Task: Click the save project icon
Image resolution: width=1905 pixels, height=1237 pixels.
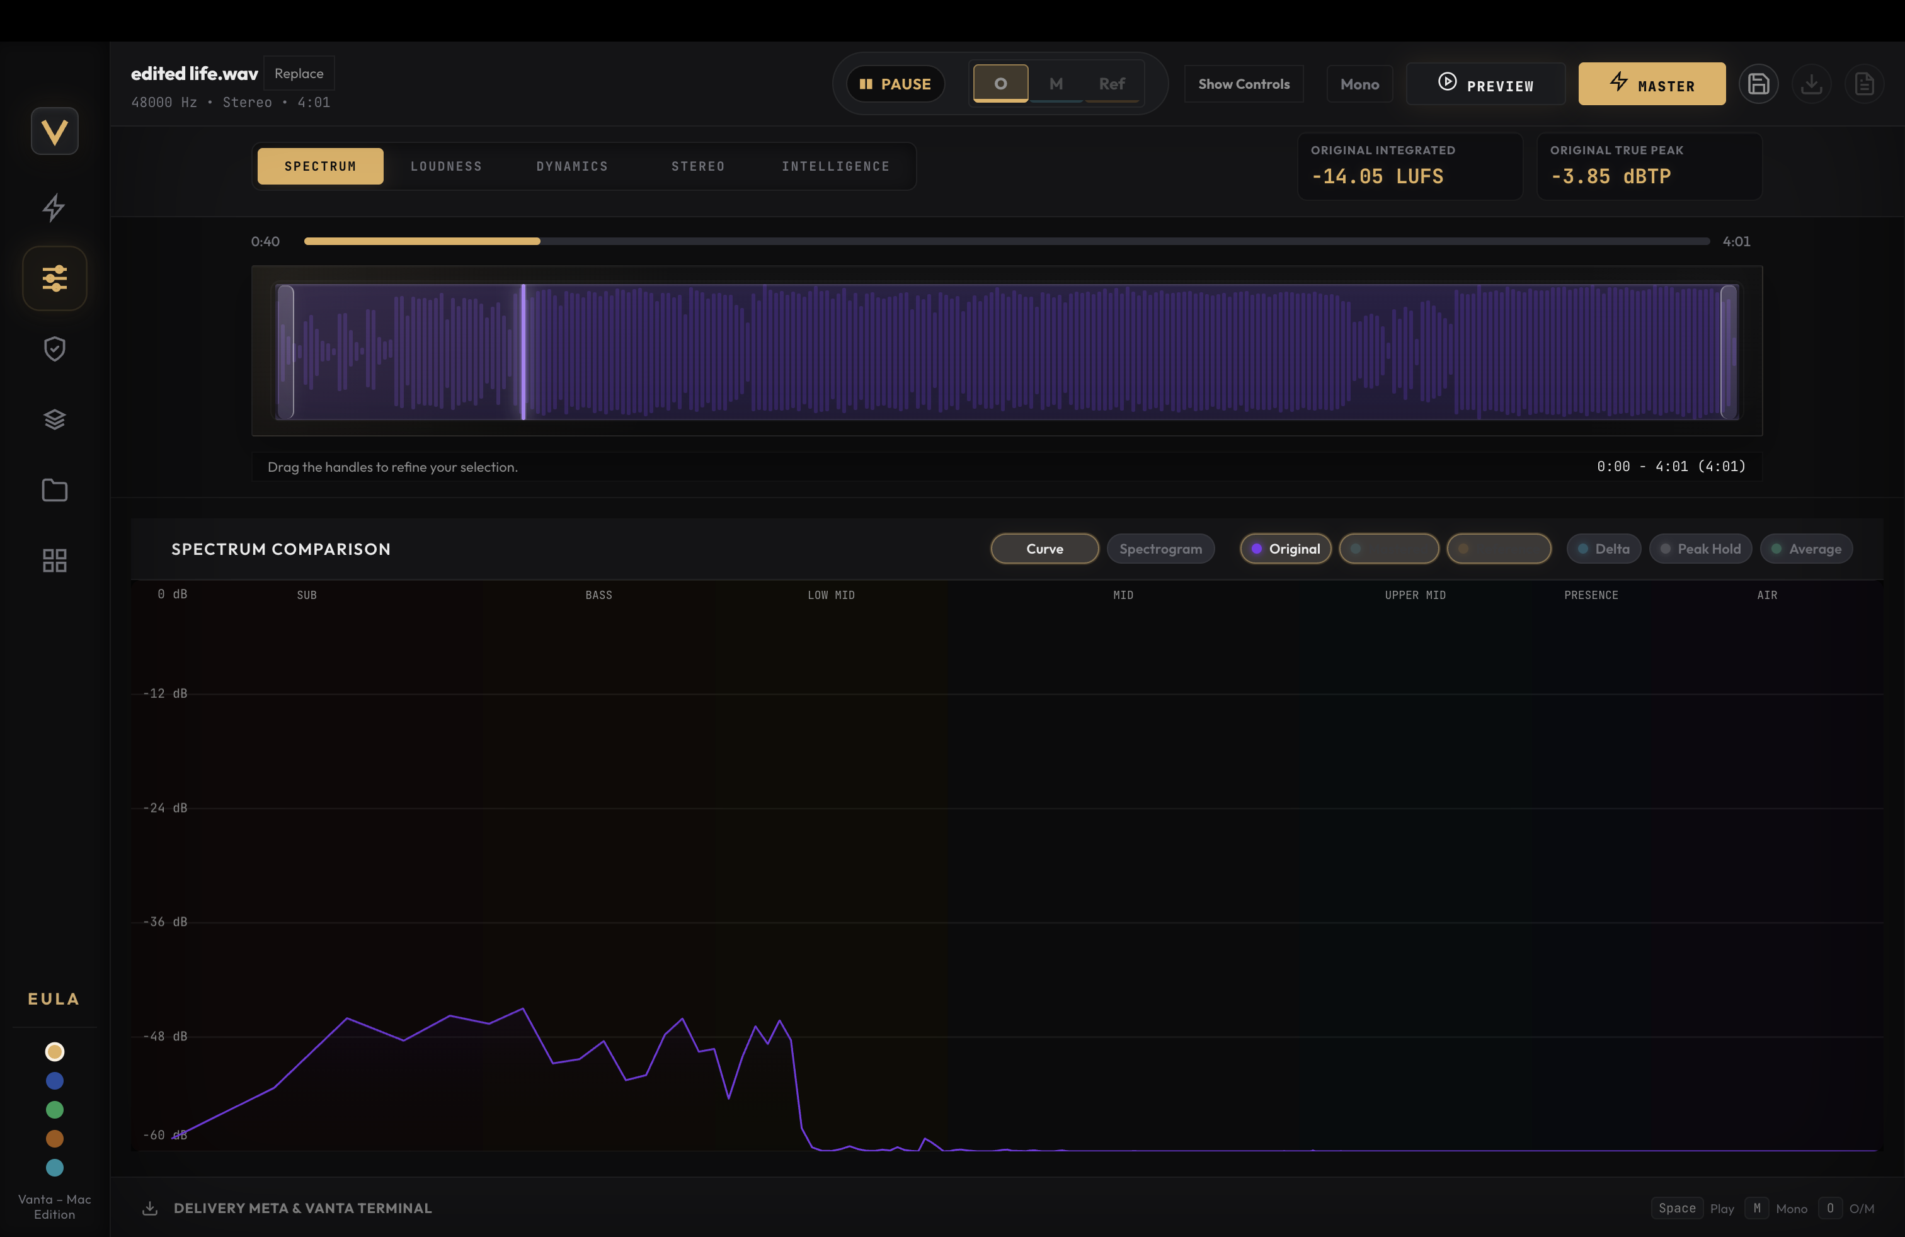Action: click(x=1759, y=83)
